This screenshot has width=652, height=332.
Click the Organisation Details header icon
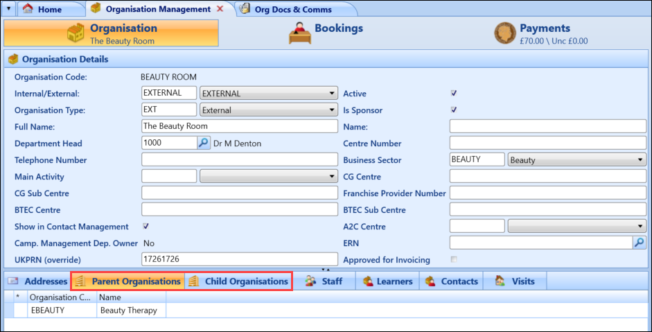pos(13,59)
